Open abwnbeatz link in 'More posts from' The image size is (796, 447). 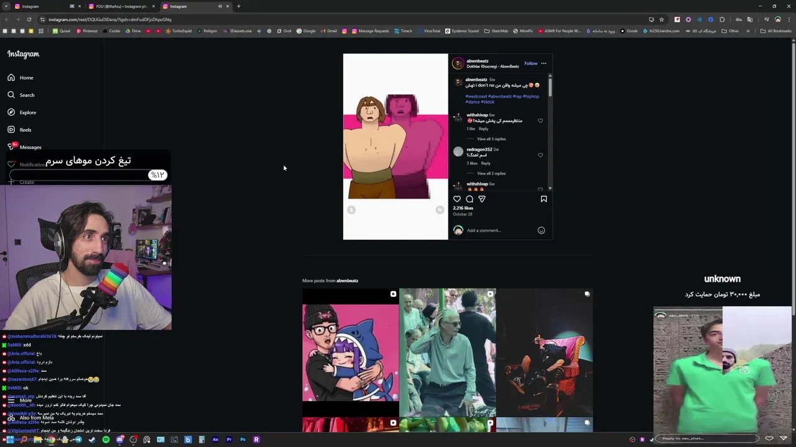347,281
